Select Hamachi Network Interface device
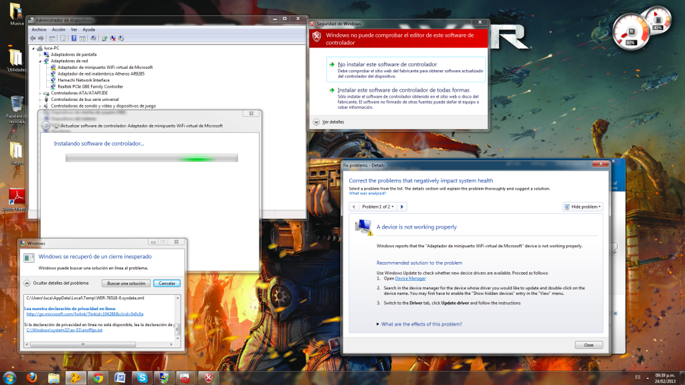 tap(84, 80)
